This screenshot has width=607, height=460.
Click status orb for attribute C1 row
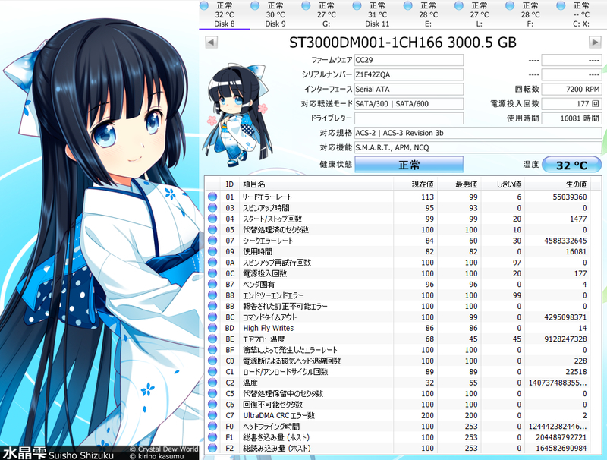pos(212,371)
